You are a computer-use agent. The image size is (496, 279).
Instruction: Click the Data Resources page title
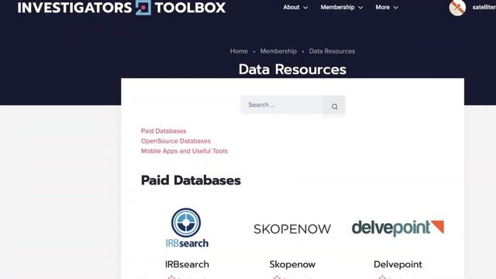tap(292, 70)
